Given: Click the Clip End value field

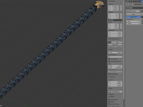Looking at the screenshot, I should point(115,68).
